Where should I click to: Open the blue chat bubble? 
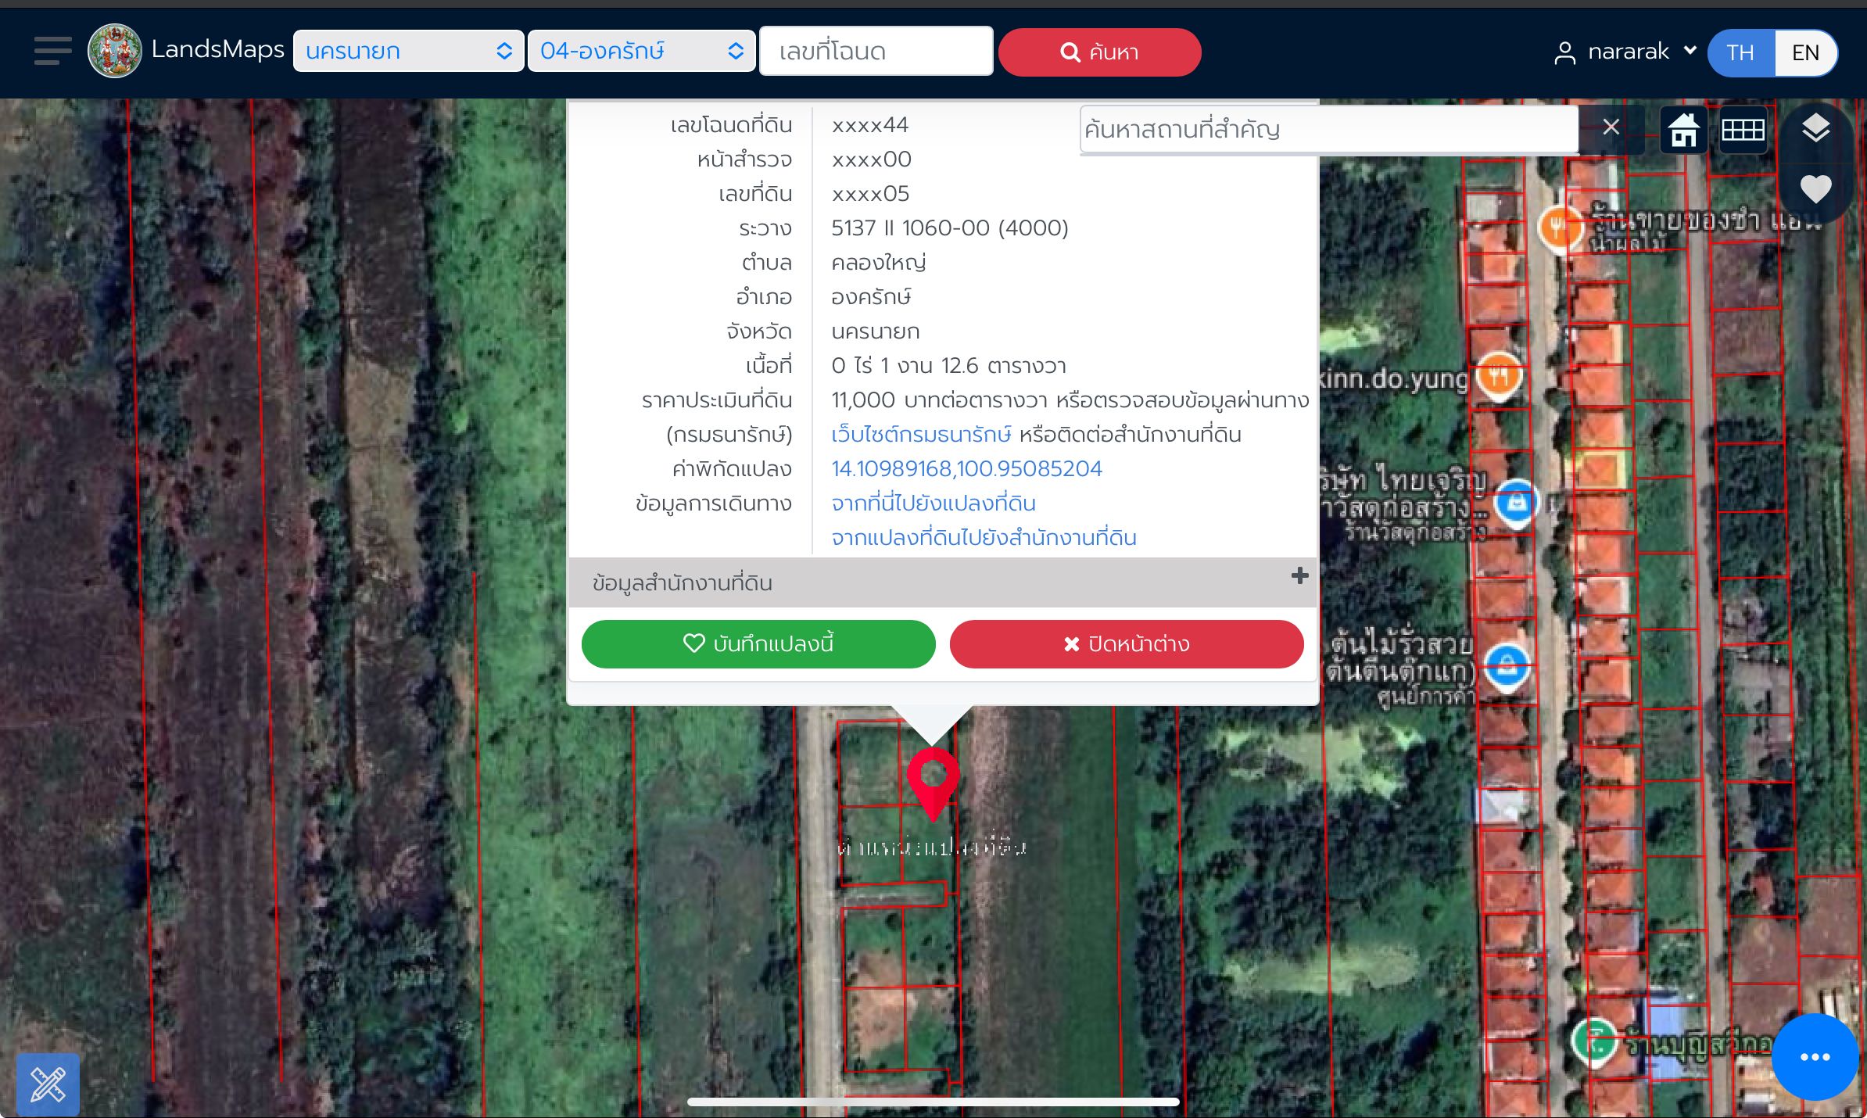click(1815, 1057)
